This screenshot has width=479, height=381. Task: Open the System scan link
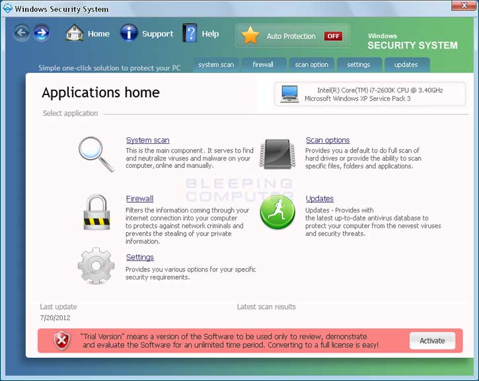[147, 140]
